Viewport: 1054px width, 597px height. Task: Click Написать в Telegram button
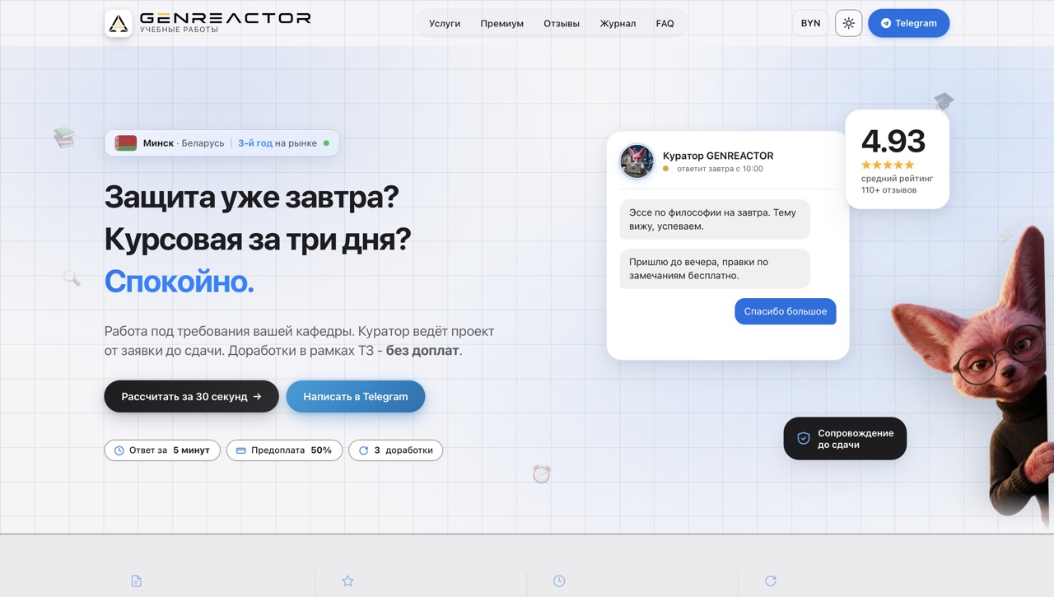(x=356, y=396)
